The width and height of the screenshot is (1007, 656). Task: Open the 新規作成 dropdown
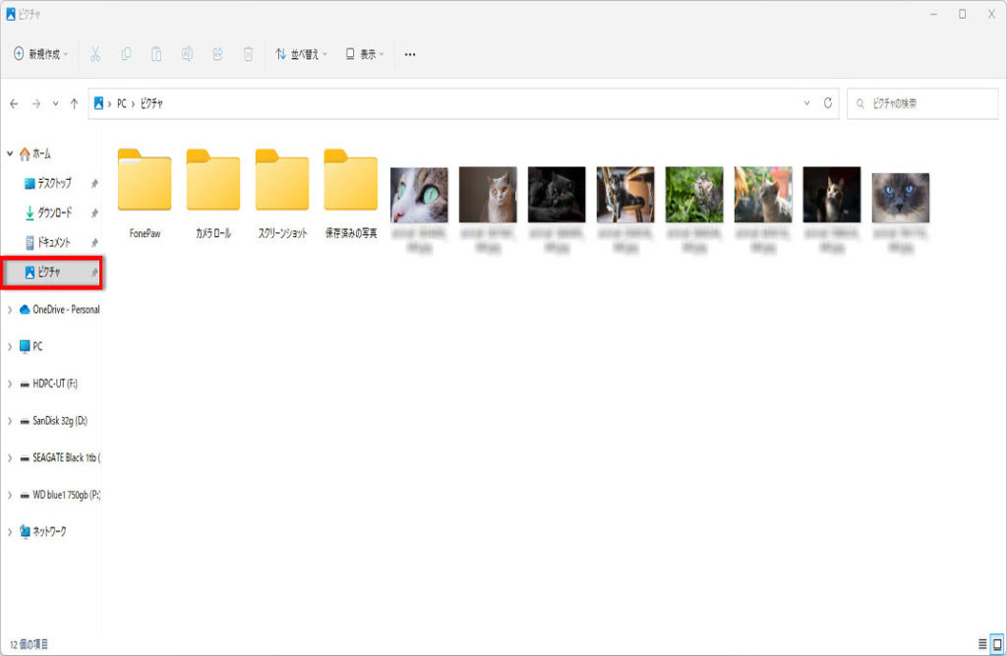pyautogui.click(x=40, y=54)
